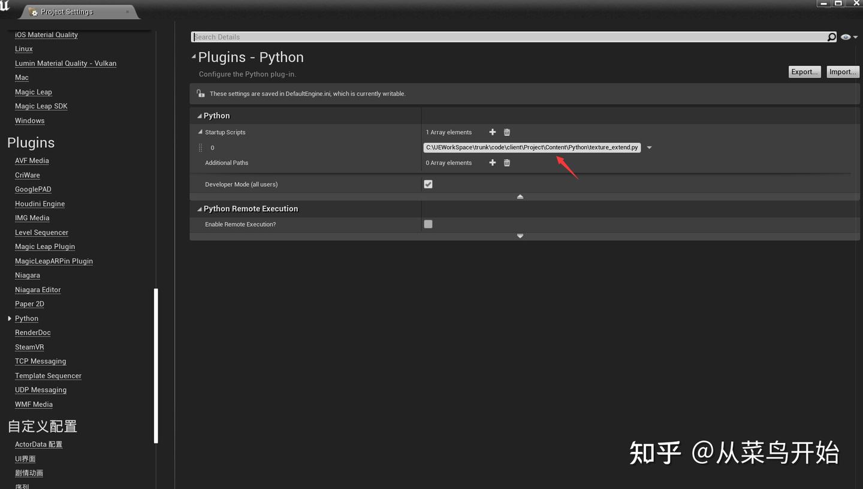
Task: Collapse the Python settings section
Action: pos(199,116)
